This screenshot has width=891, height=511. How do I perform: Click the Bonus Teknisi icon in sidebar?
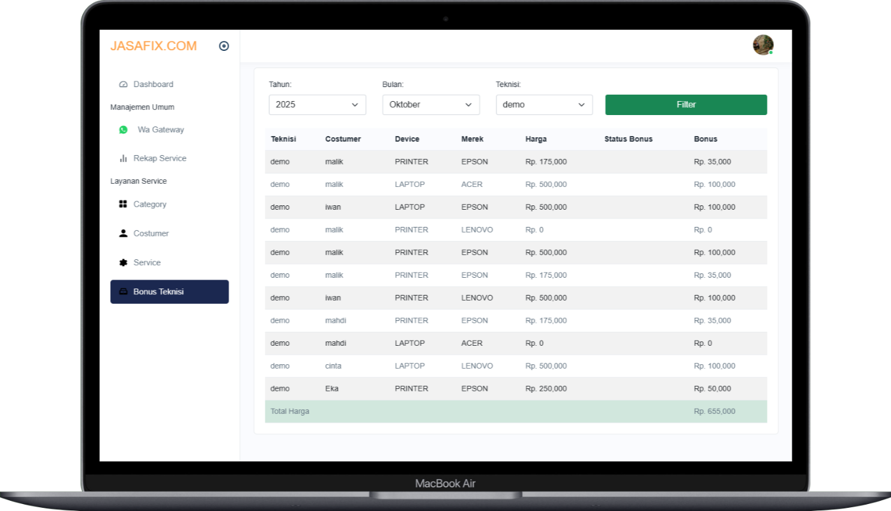pos(123,292)
